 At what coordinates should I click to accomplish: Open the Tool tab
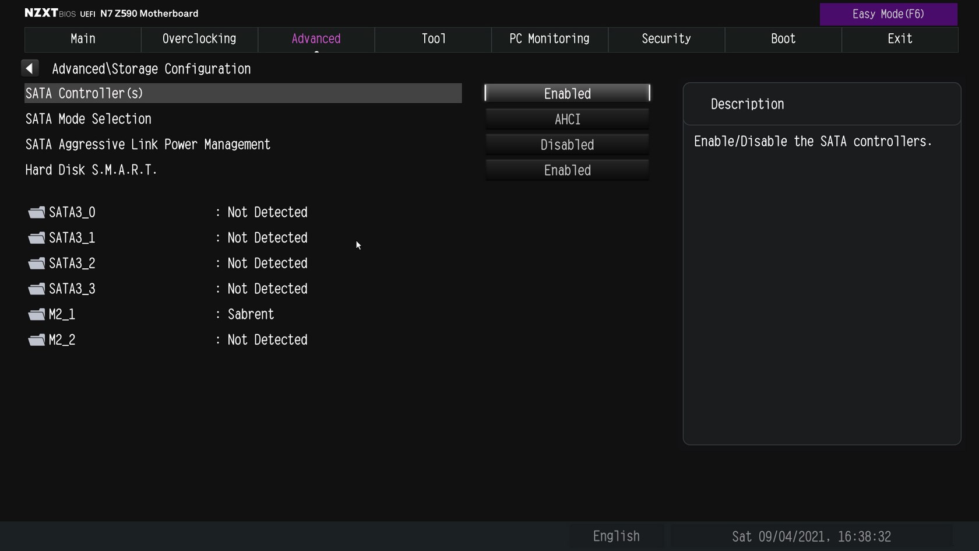point(433,39)
